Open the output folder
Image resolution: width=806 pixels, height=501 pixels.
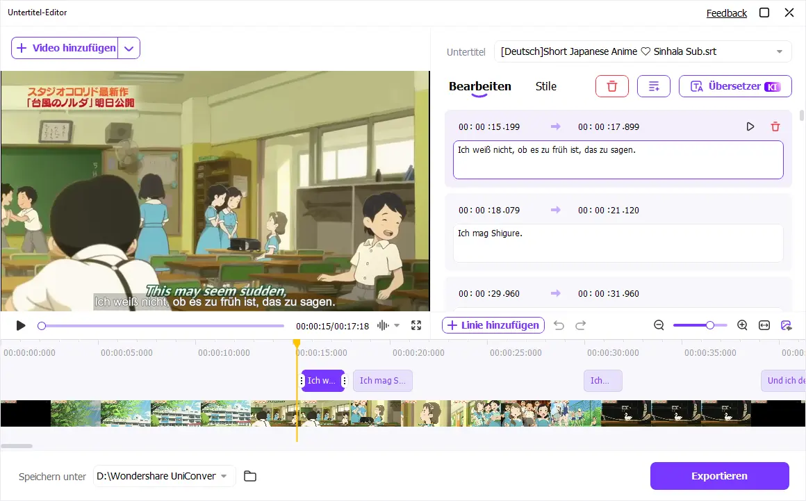(250, 477)
